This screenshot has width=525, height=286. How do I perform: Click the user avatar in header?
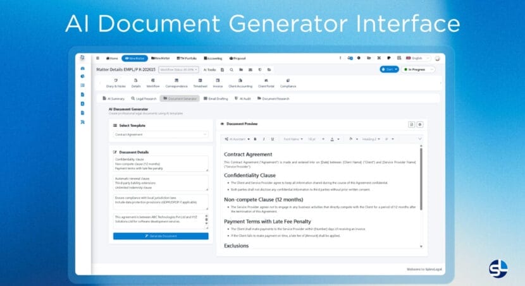437,58
